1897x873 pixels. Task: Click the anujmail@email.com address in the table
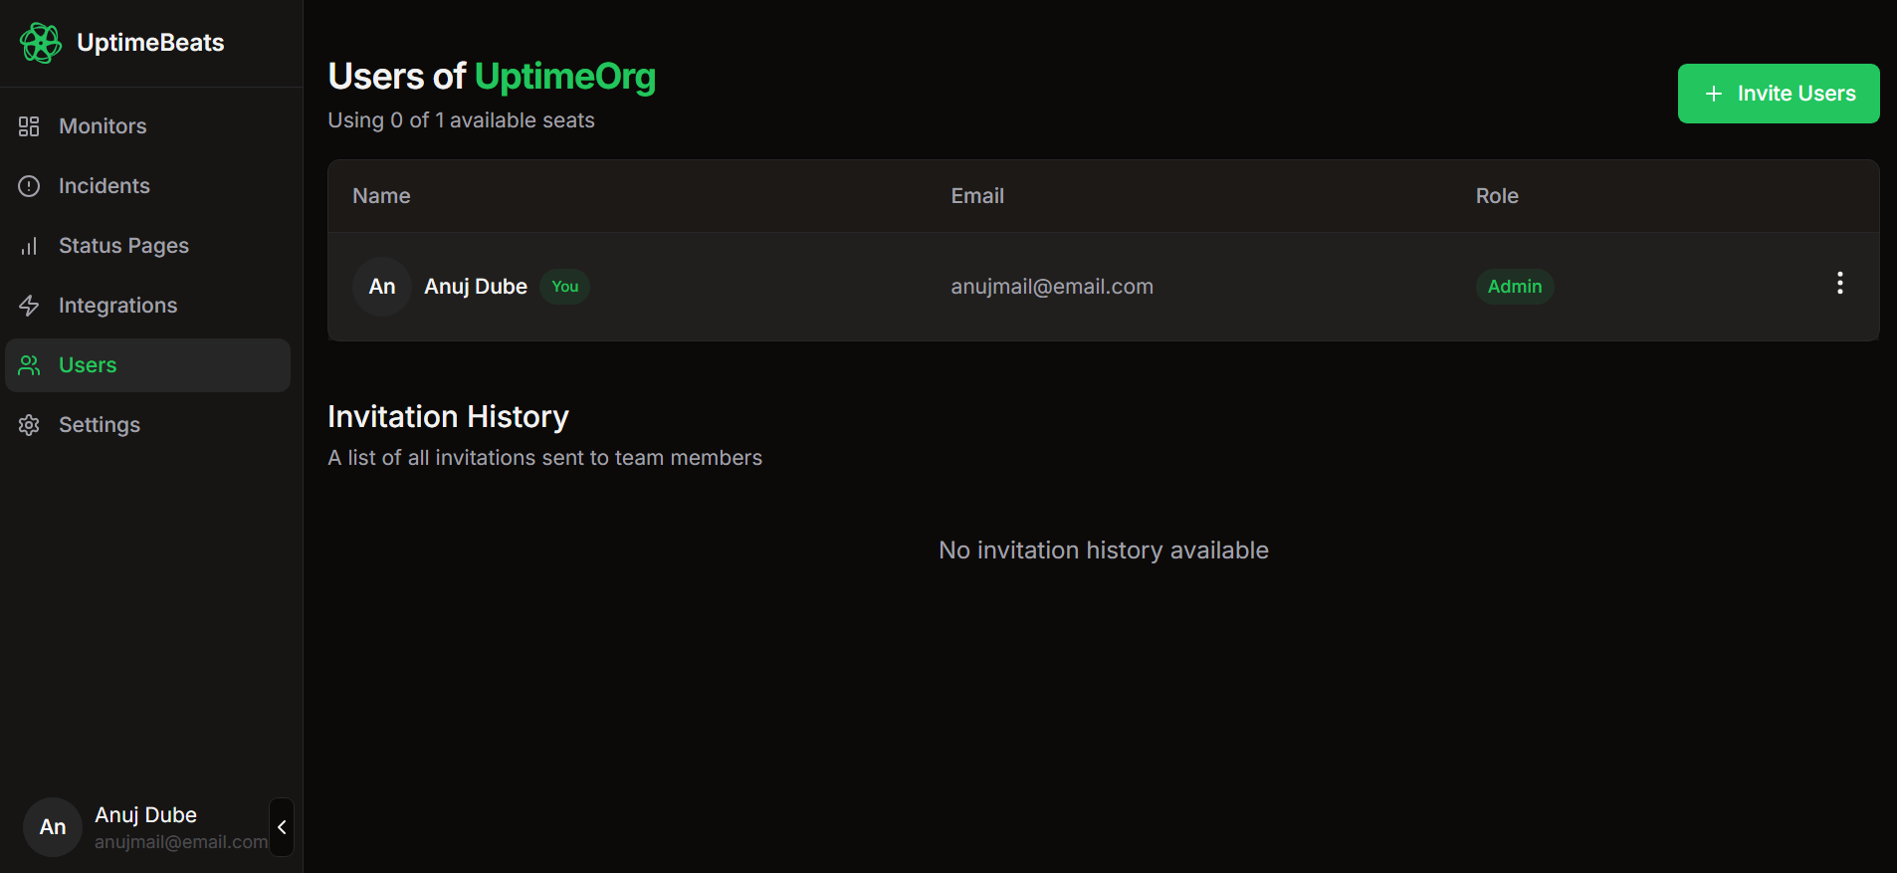click(x=1051, y=287)
